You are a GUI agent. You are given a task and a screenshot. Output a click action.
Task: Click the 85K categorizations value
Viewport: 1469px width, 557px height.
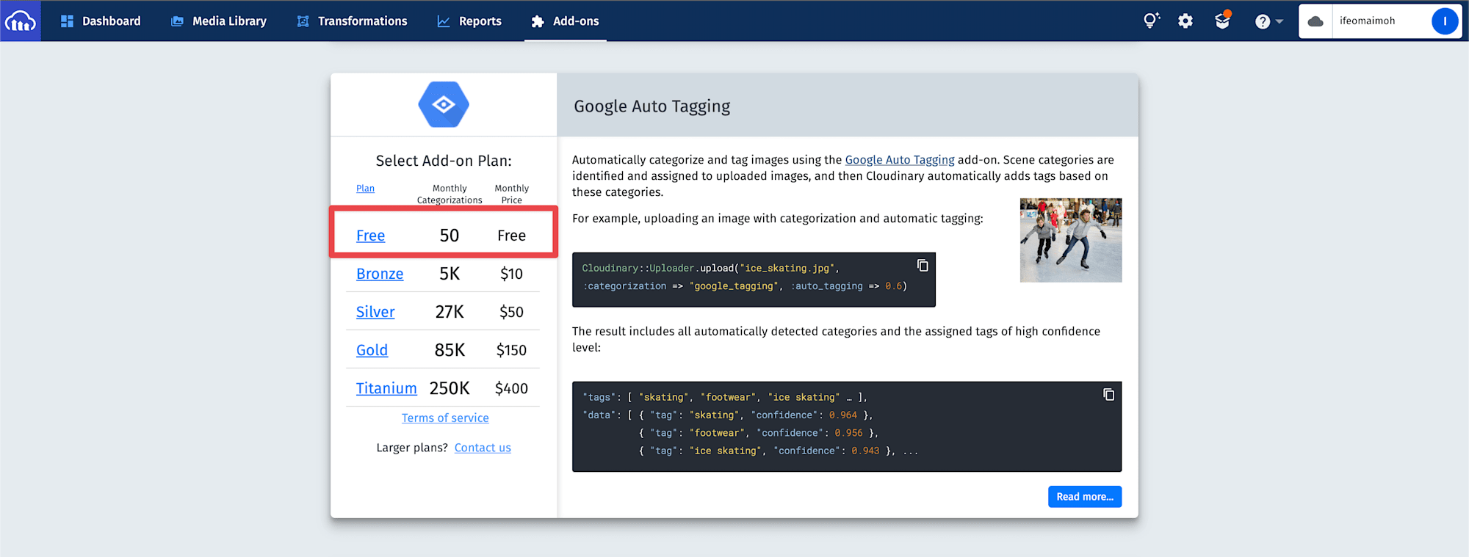click(450, 350)
